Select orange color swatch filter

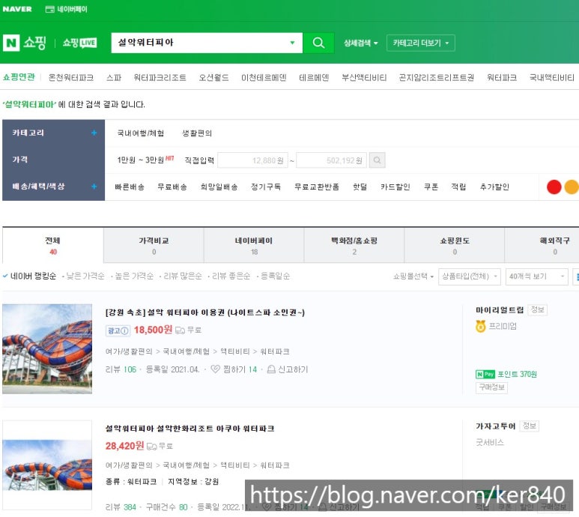572,187
